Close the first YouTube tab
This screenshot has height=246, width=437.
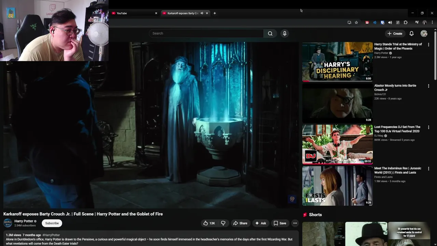tap(156, 13)
